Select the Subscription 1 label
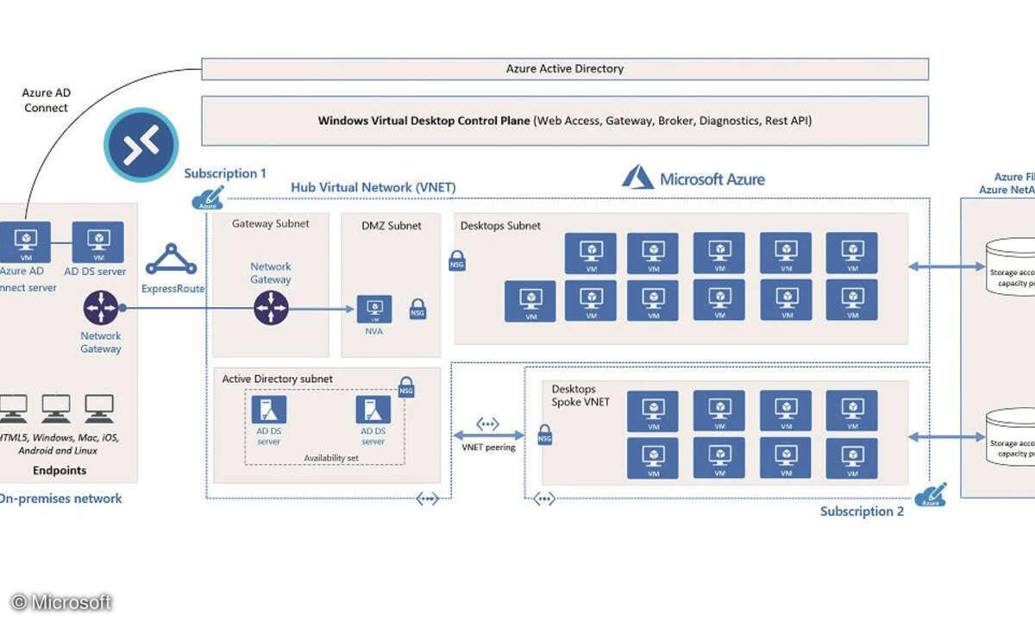Image resolution: width=1035 pixels, height=621 pixels. [225, 173]
